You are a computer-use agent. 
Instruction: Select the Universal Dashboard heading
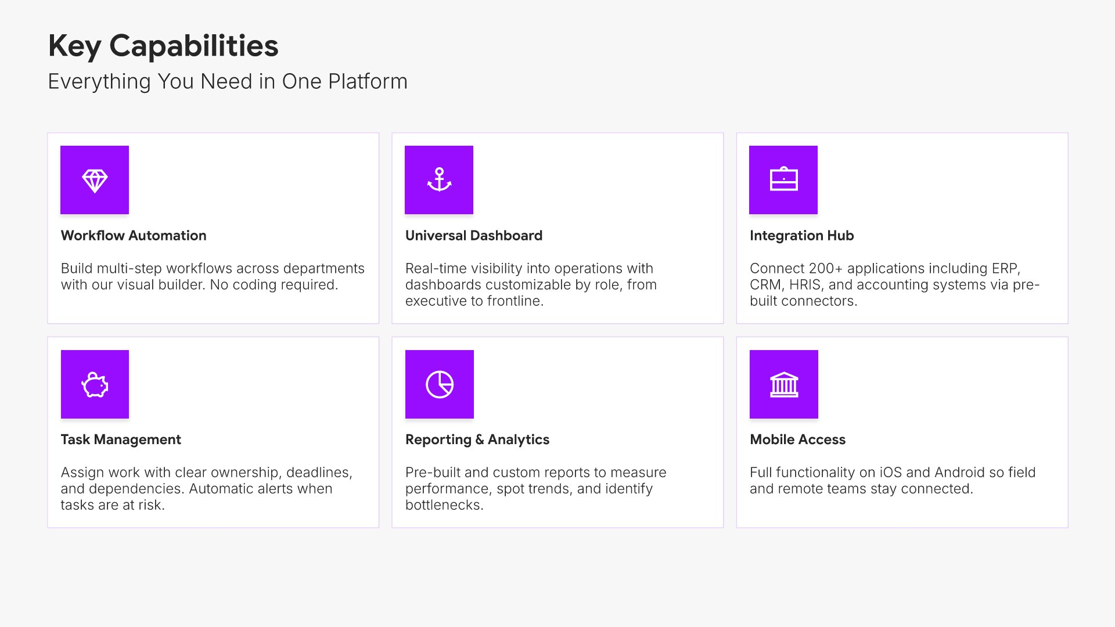(x=474, y=235)
